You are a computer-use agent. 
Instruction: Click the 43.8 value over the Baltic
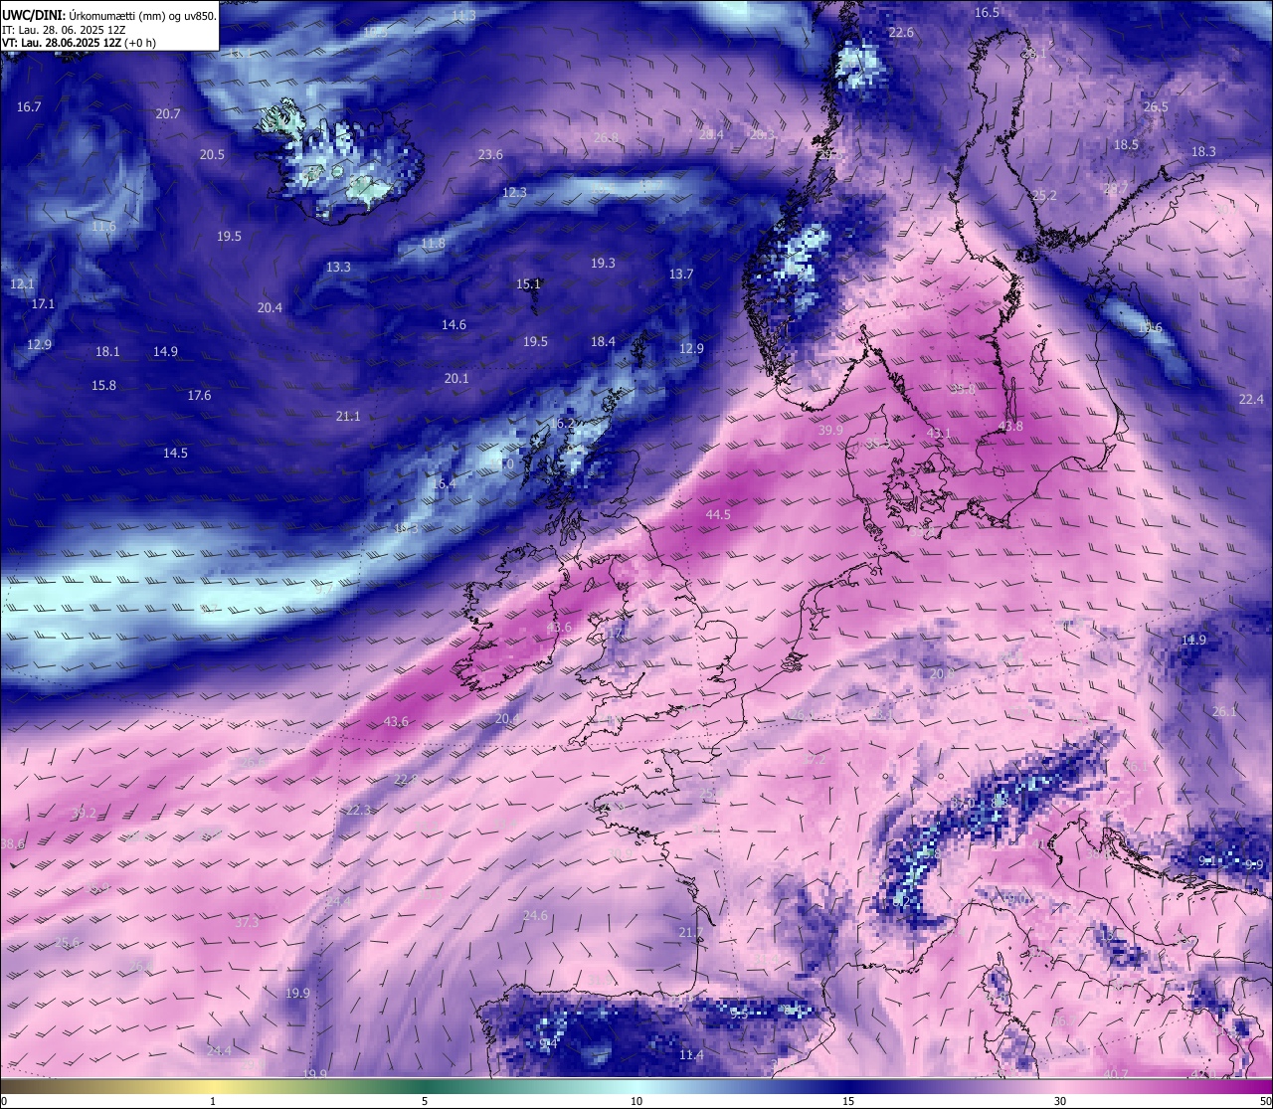[1009, 426]
